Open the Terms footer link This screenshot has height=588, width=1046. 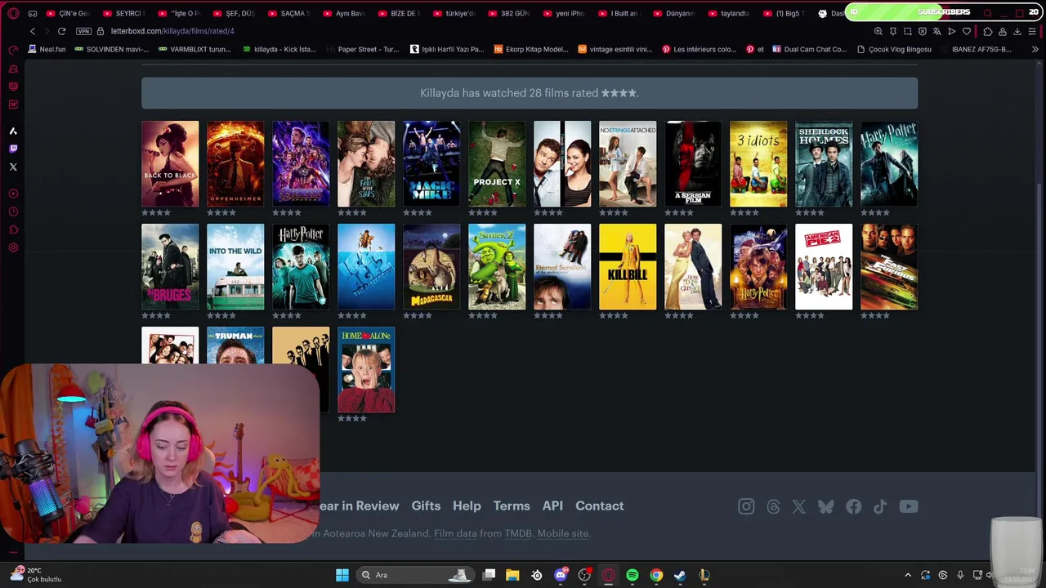click(x=512, y=506)
